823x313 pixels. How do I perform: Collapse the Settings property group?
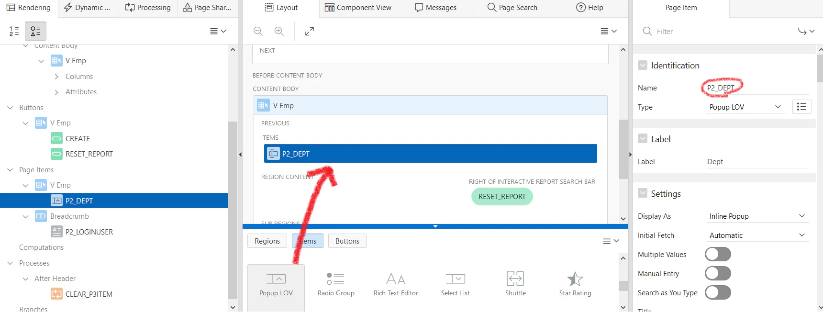[643, 193]
